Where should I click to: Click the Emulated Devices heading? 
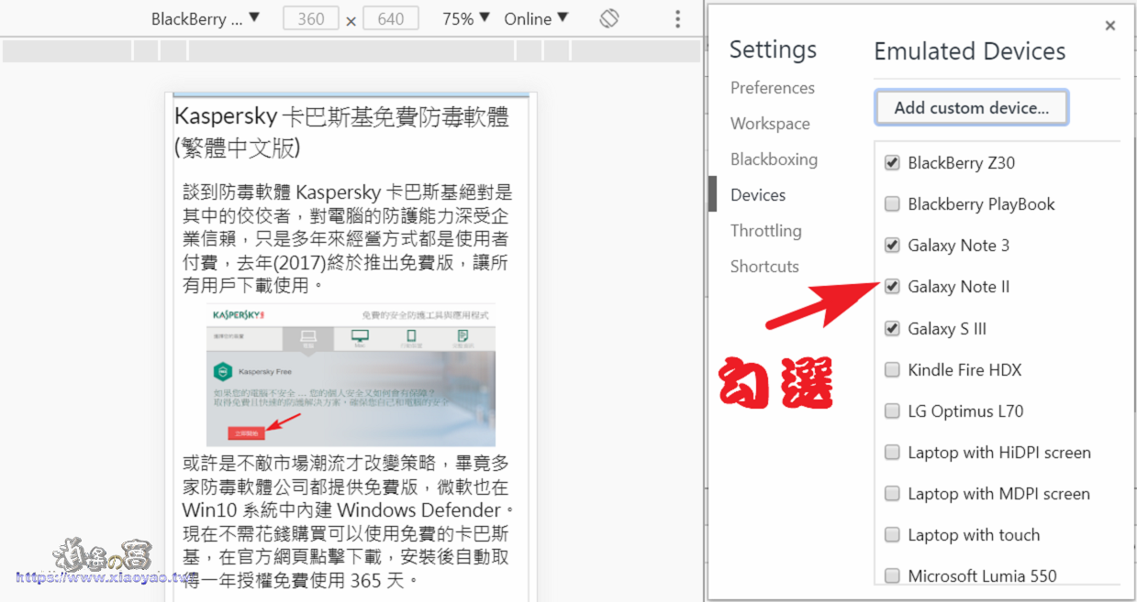[x=970, y=51]
